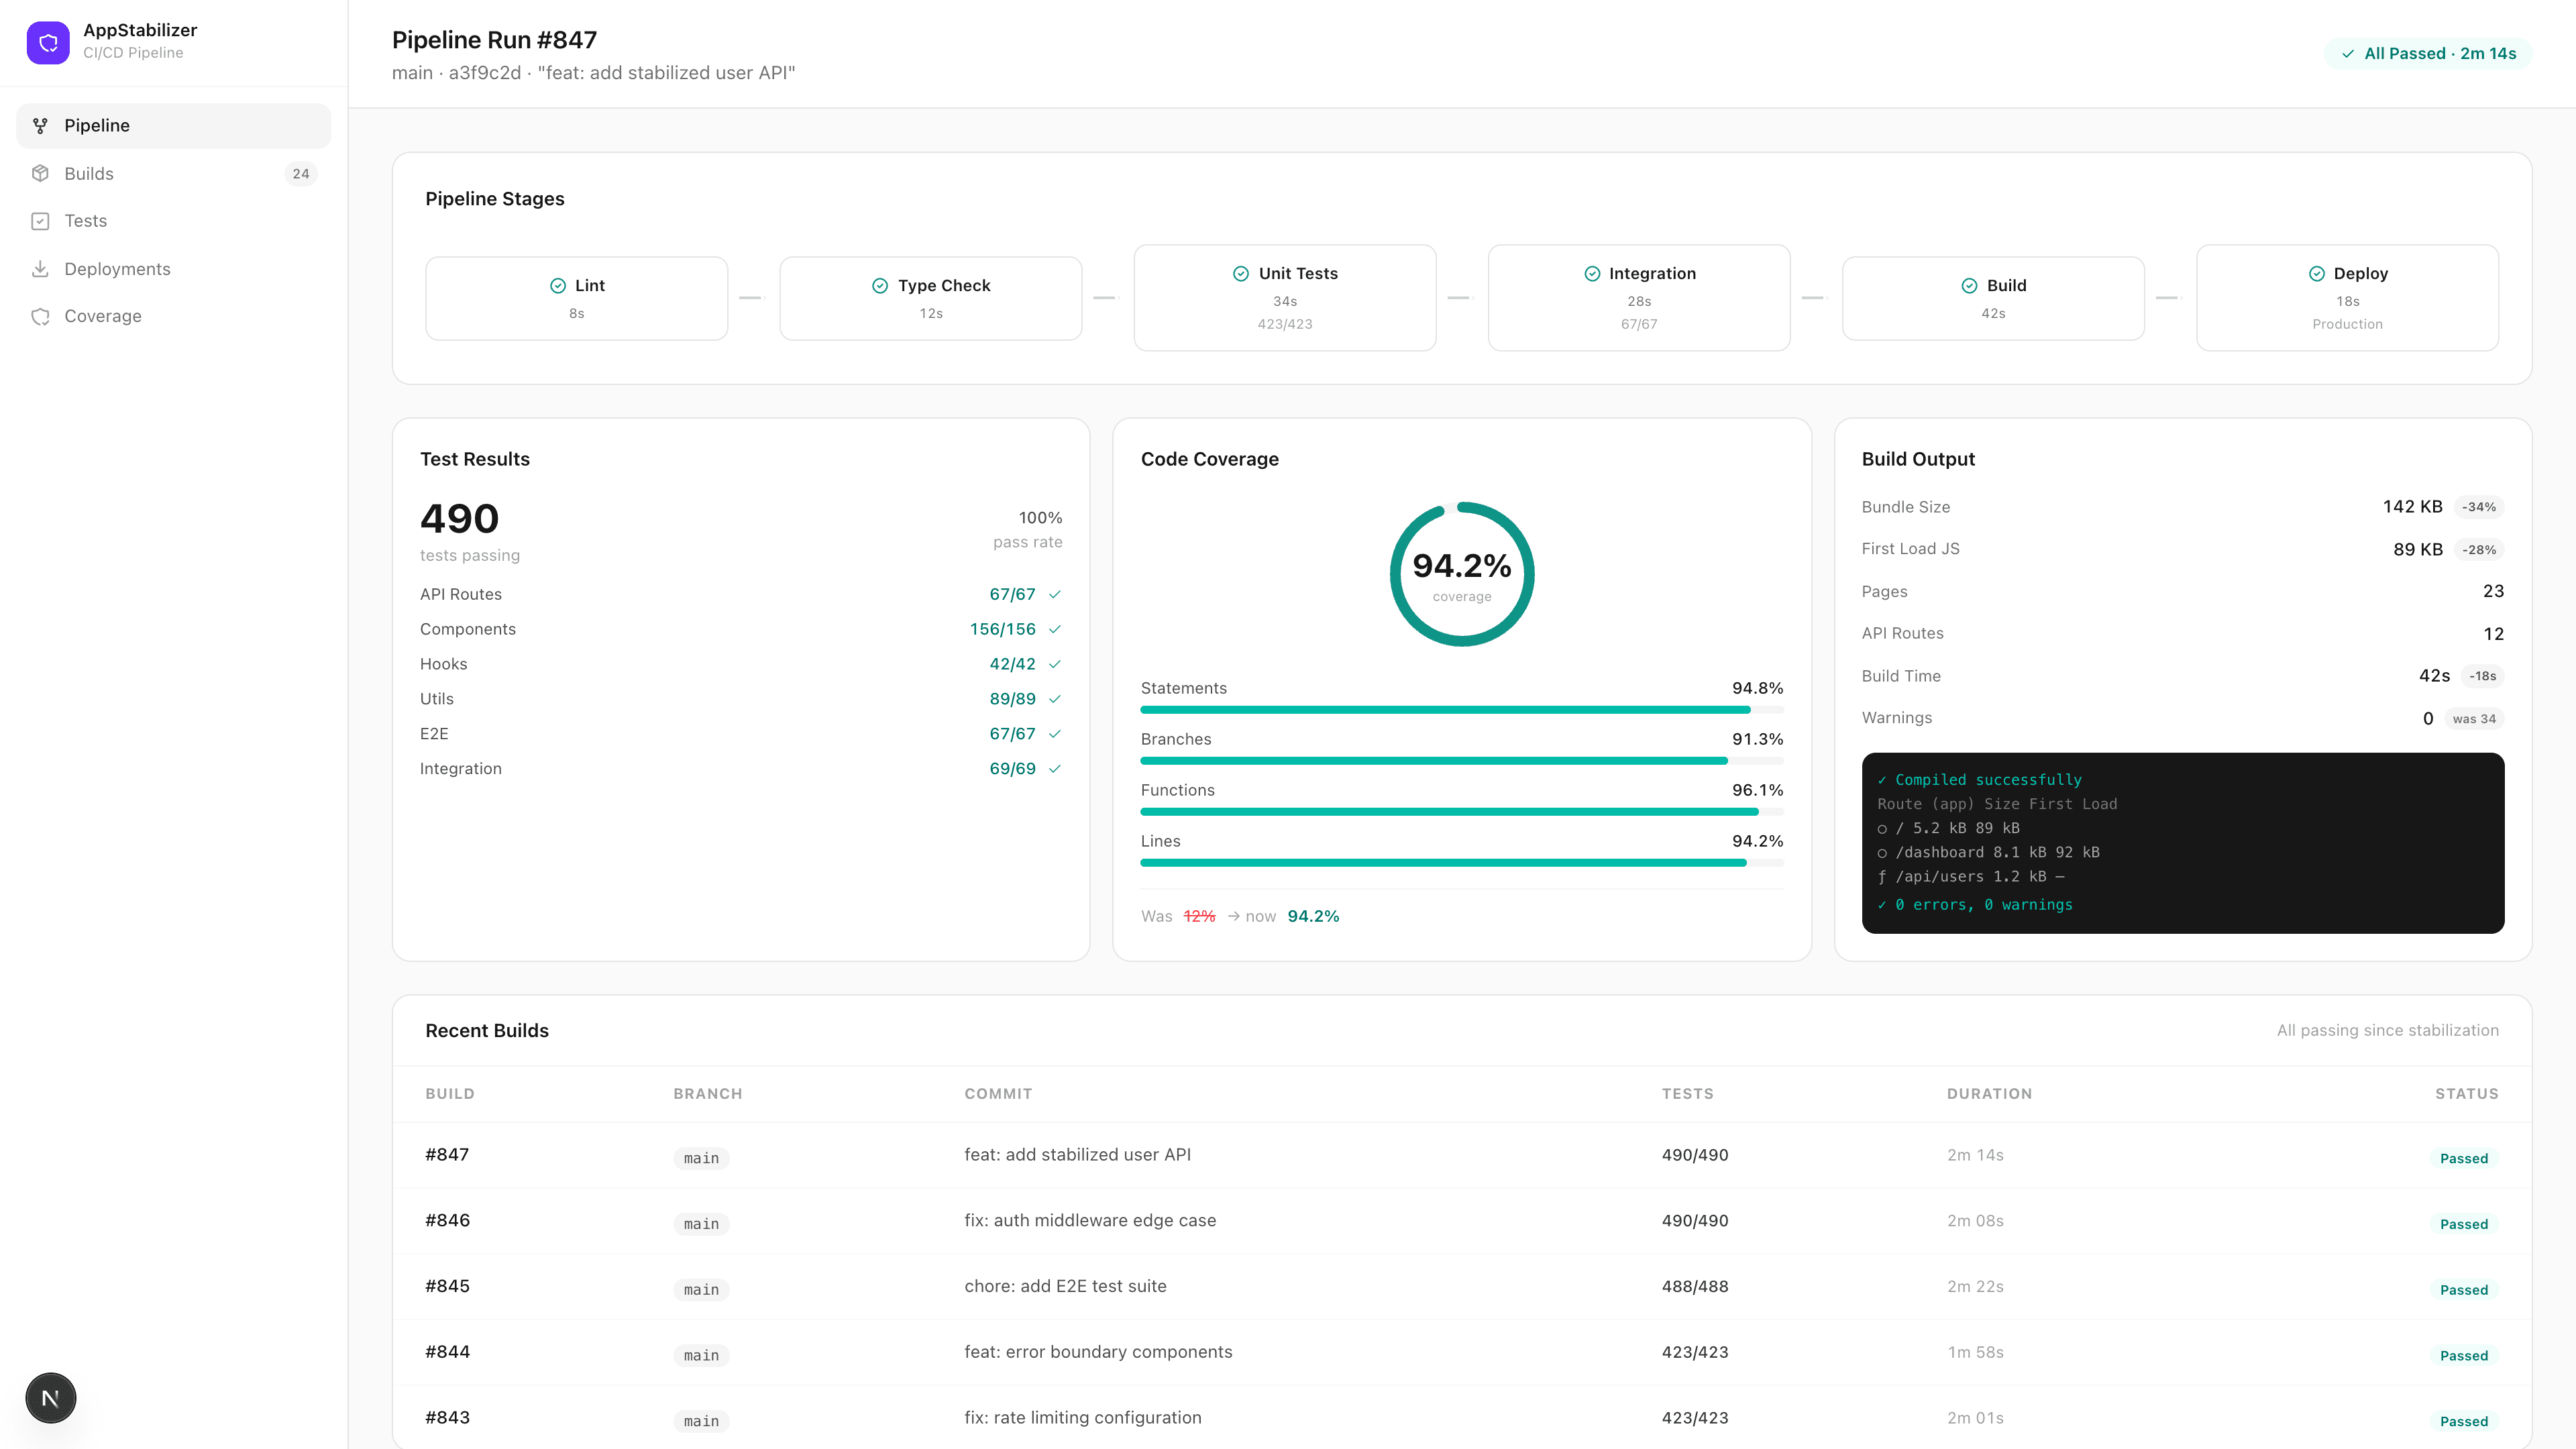
Task: Expand the Integration stage card
Action: tap(1639, 297)
